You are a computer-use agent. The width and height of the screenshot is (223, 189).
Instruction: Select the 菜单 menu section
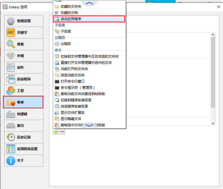pyautogui.click(x=24, y=102)
